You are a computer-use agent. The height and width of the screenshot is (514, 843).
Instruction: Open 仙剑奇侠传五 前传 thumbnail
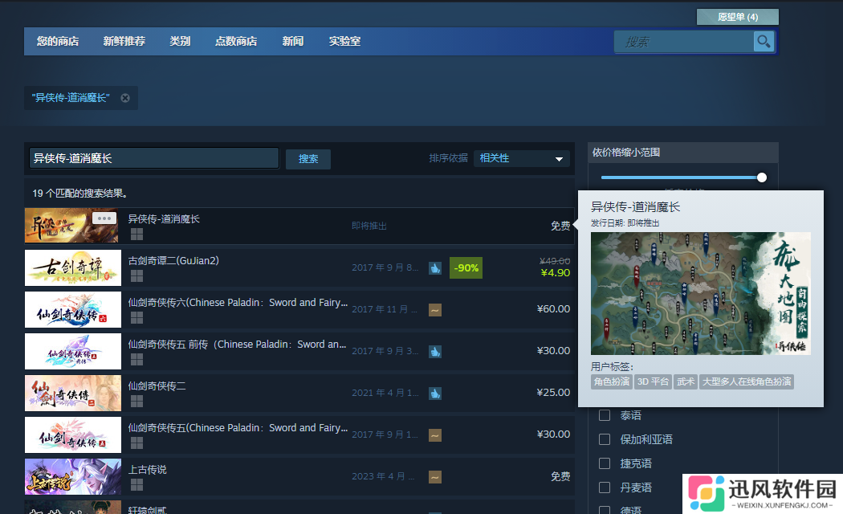click(x=73, y=351)
